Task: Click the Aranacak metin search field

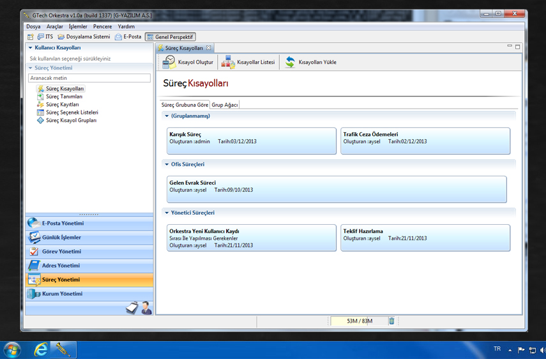Action: click(89, 78)
